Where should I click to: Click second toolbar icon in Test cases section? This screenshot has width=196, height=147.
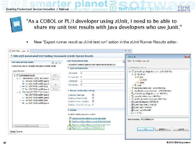(56, 63)
